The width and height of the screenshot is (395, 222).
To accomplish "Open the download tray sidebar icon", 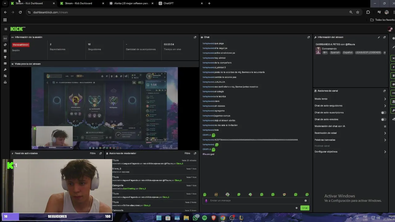I will 5,82.
